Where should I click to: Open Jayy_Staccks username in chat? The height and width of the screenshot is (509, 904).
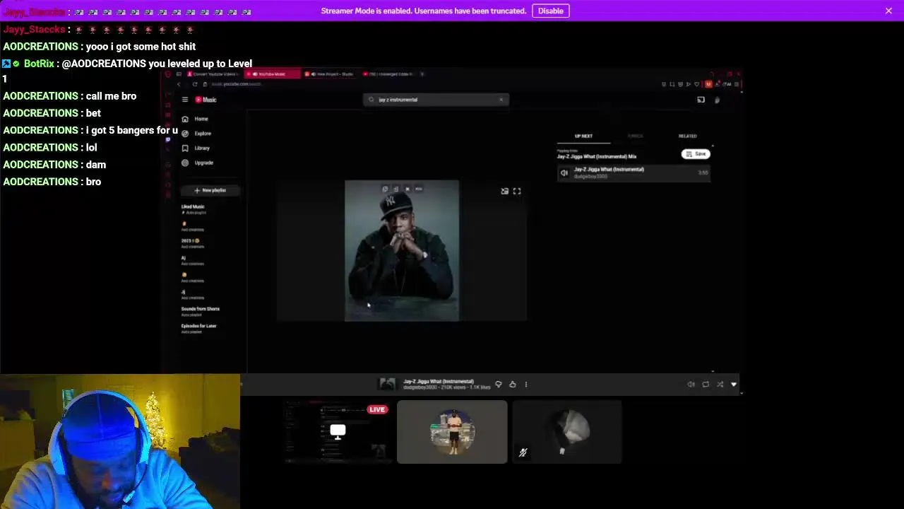coord(34,29)
